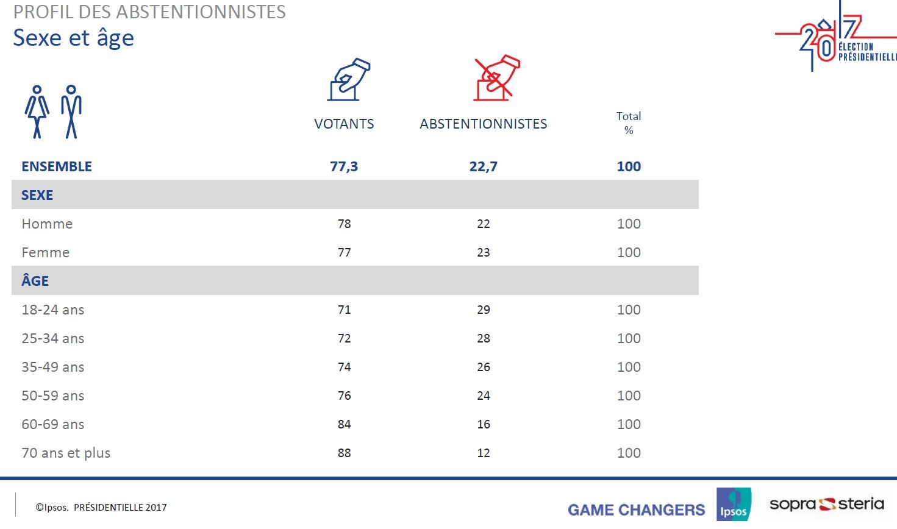Click the 22,7 abstention overall value
The height and width of the screenshot is (529, 897).
point(484,166)
